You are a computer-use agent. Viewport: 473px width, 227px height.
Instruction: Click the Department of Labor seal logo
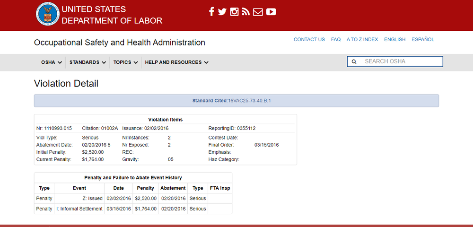click(x=48, y=15)
